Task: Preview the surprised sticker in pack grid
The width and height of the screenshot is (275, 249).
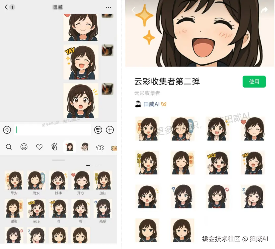Action: pyautogui.click(x=147, y=196)
